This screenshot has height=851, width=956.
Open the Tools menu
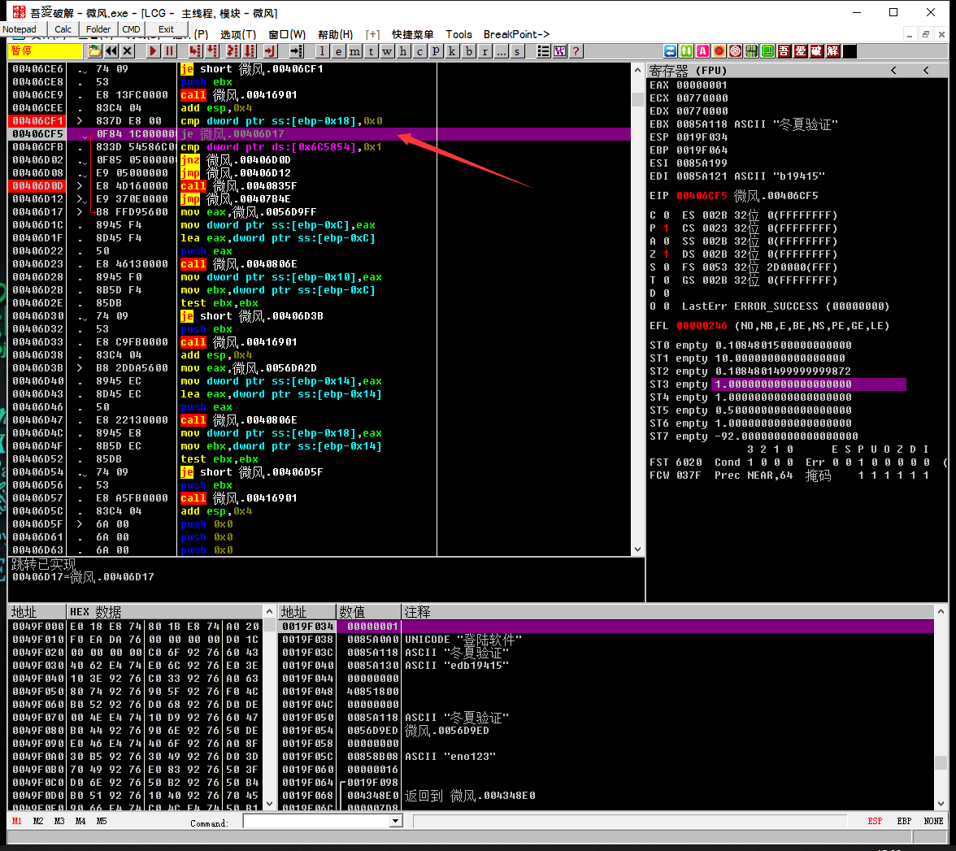(x=458, y=35)
